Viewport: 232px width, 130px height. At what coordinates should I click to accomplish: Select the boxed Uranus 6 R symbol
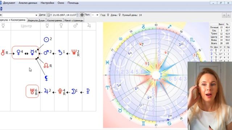pos(32,91)
